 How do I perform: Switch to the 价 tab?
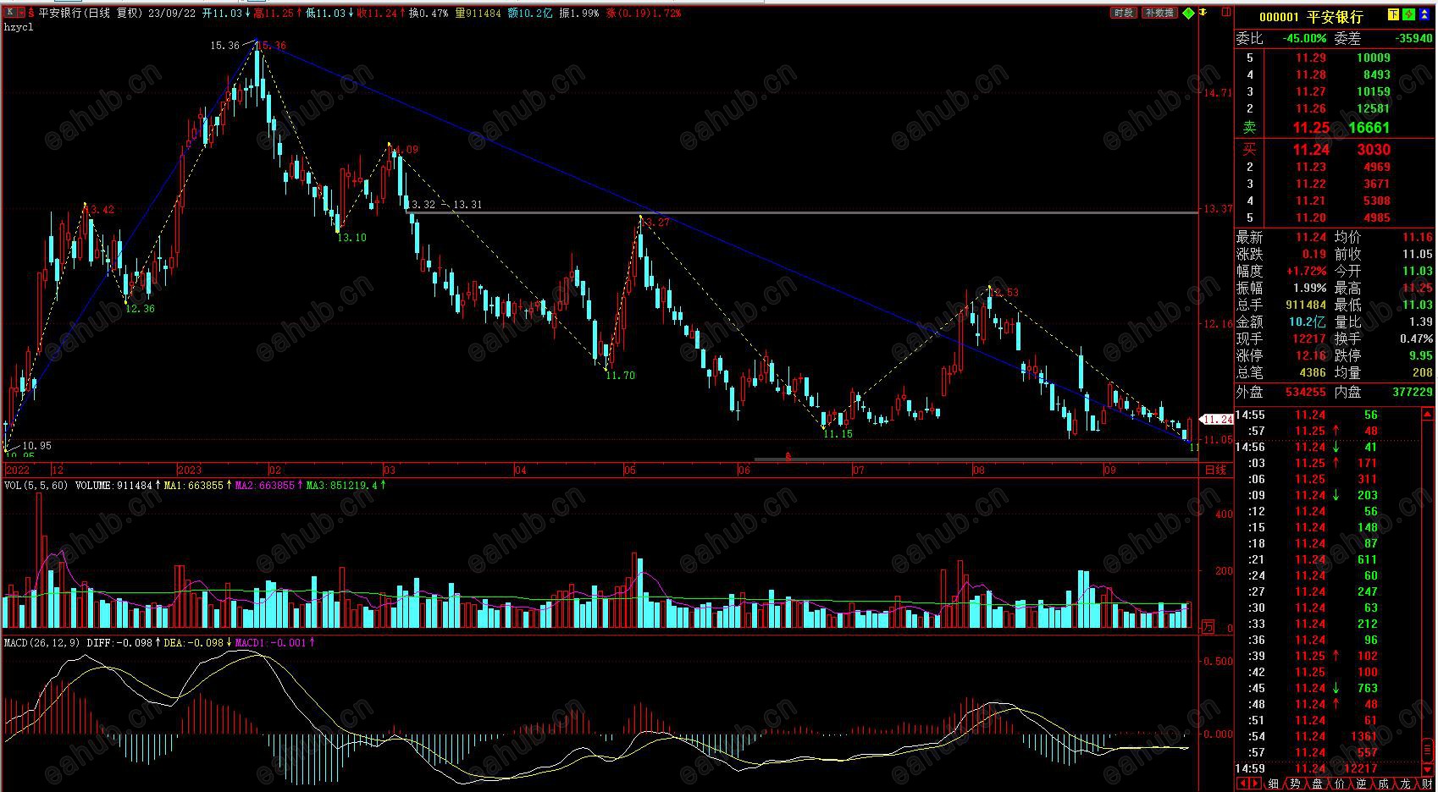pyautogui.click(x=1340, y=784)
